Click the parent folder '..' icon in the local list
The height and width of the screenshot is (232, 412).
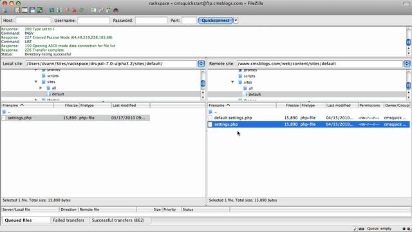point(4,111)
